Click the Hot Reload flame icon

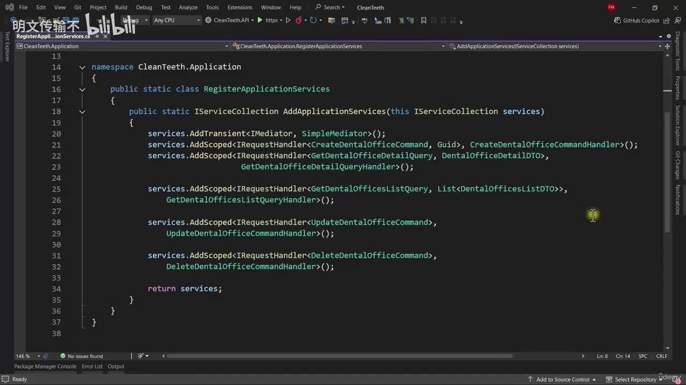tap(299, 20)
